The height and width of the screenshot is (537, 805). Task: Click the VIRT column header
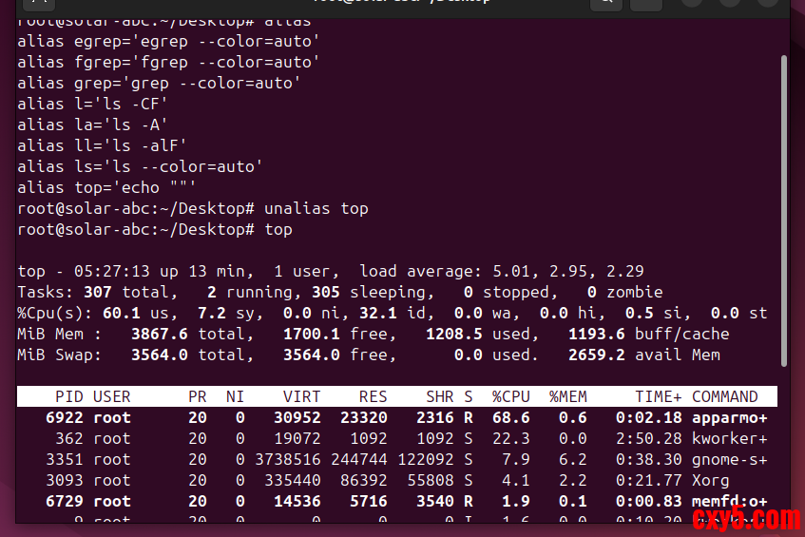click(302, 397)
